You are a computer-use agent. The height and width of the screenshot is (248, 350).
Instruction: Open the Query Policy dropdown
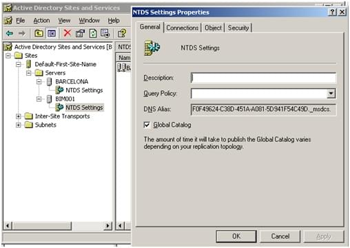tap(331, 94)
